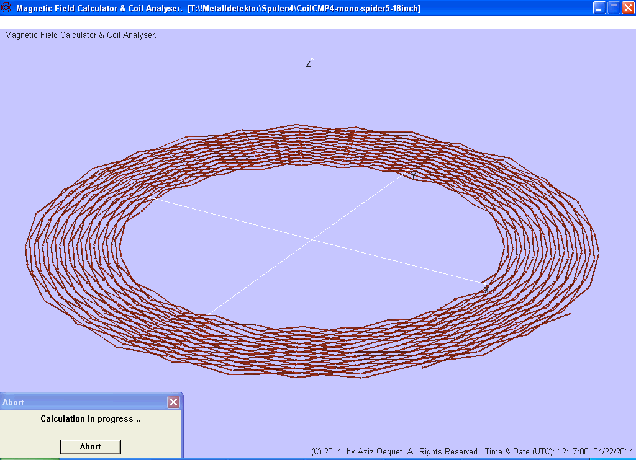Screen dimensions: 636x460
Task: Close the main Magnetic Field Calculator window
Action: point(628,8)
